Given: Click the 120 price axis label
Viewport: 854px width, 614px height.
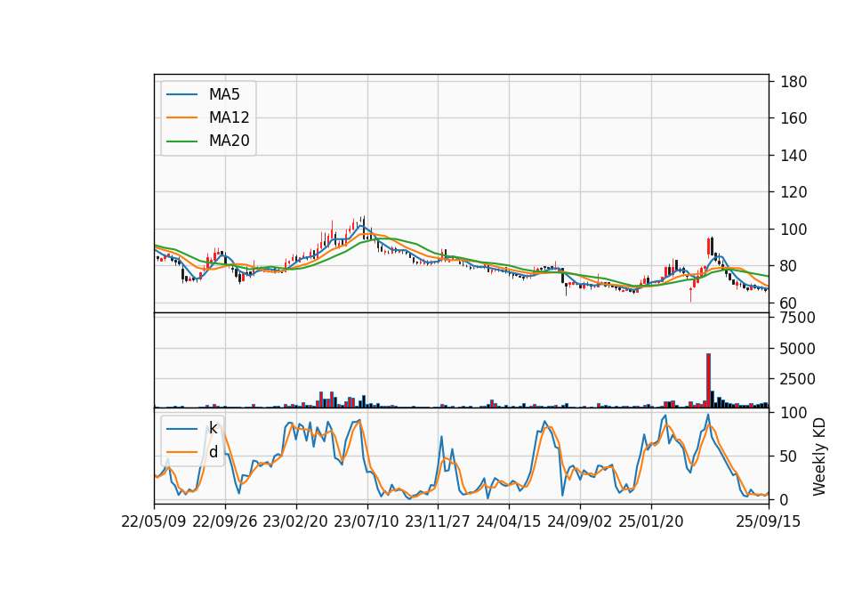Looking at the screenshot, I should [794, 192].
